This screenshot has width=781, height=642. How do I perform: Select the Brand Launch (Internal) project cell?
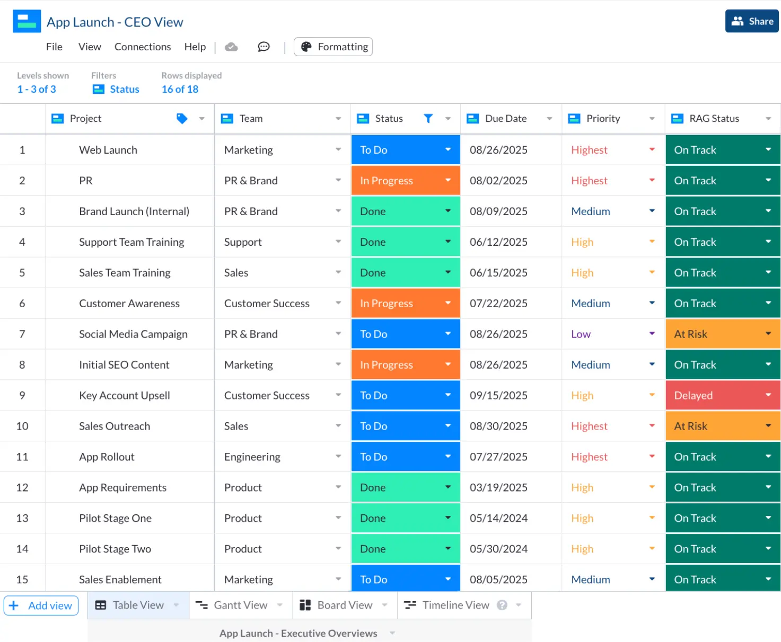(130, 211)
